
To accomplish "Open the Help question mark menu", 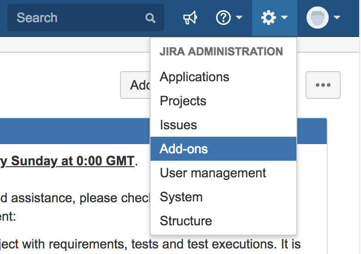I will pyautogui.click(x=223, y=18).
